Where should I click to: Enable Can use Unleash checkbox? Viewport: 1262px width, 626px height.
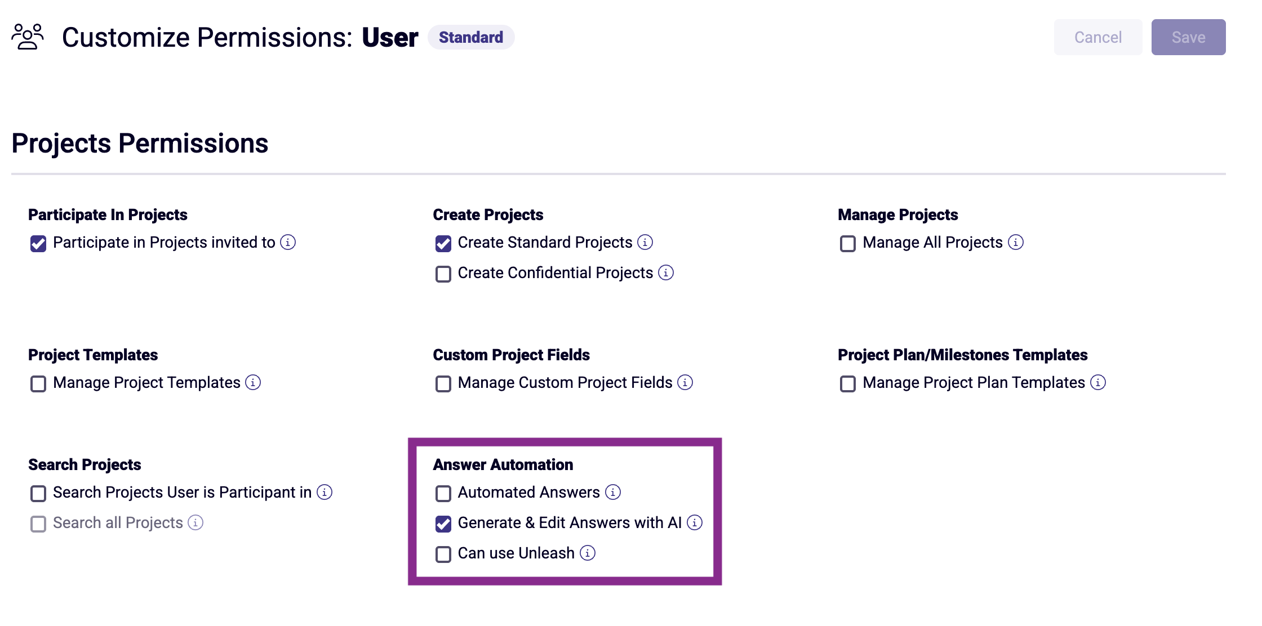(443, 555)
